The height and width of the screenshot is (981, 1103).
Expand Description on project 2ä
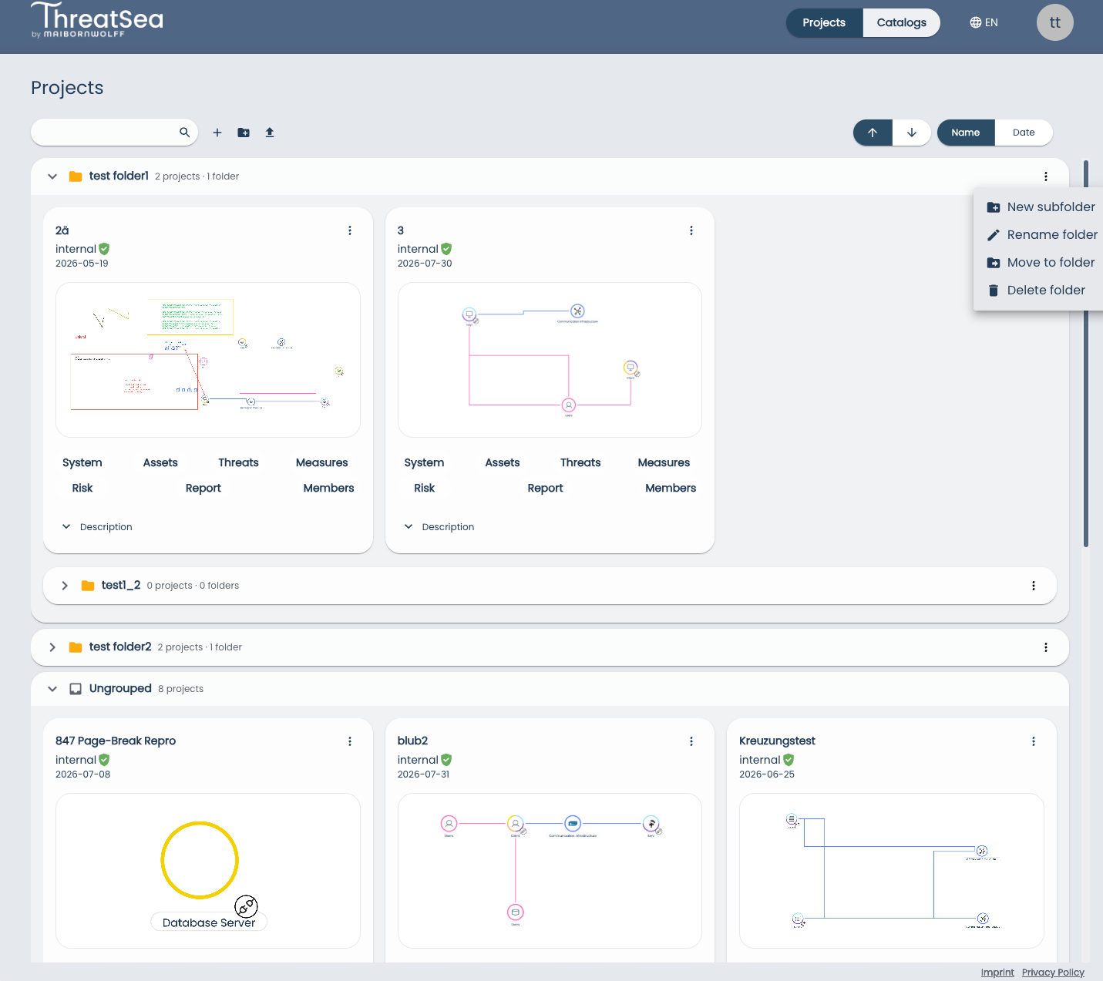[x=97, y=527]
